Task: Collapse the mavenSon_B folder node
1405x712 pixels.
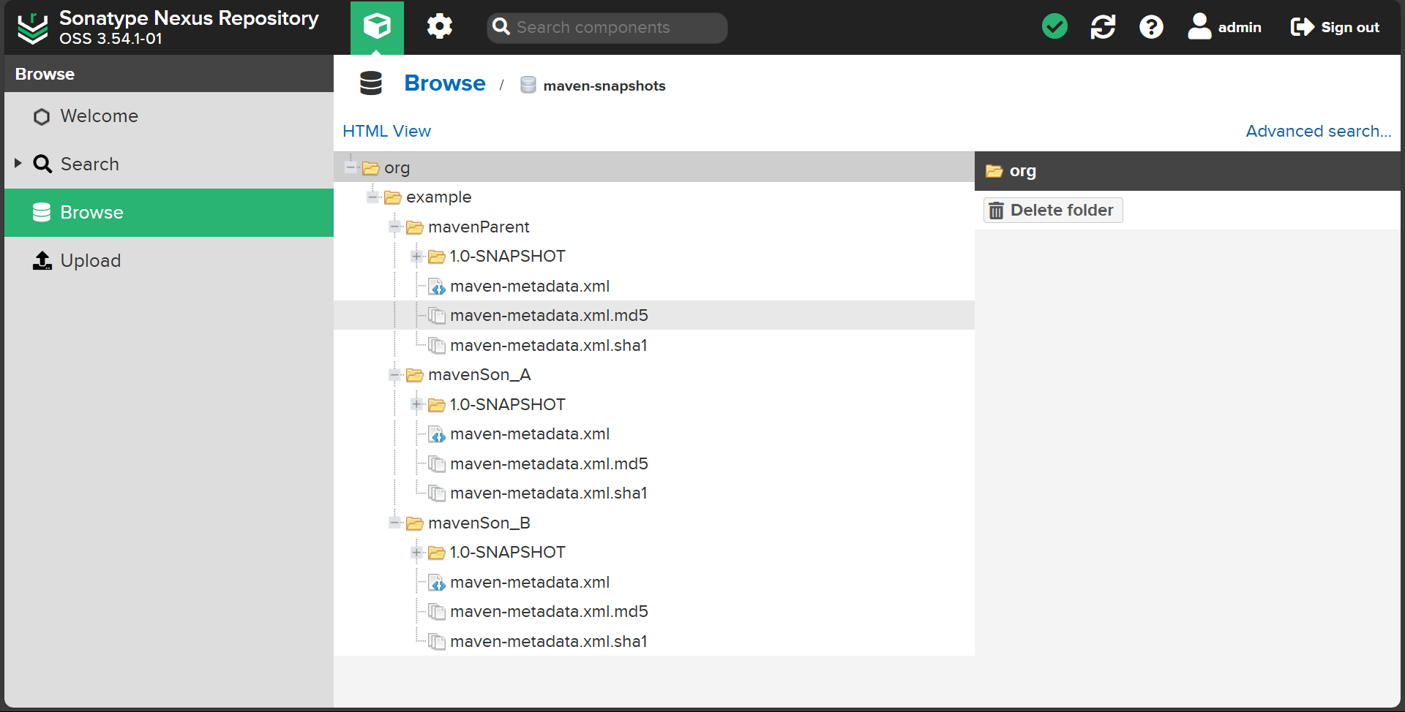Action: point(395,523)
